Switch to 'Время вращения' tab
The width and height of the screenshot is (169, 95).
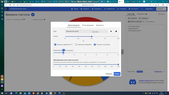[74, 25]
